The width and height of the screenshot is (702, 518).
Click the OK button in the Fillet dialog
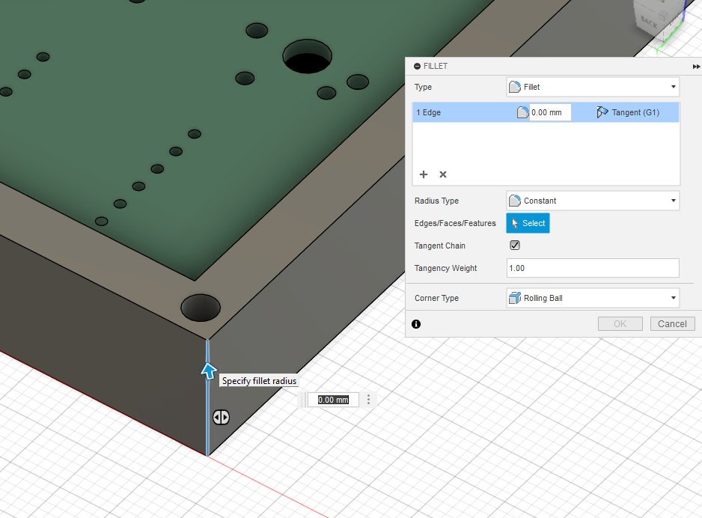coord(620,324)
